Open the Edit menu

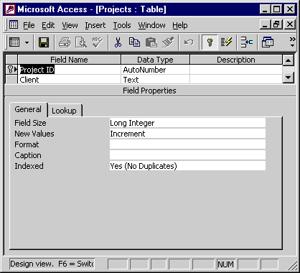click(48, 25)
